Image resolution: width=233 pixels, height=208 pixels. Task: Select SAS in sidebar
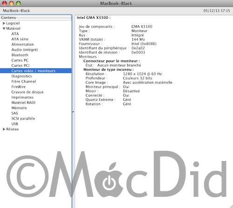click(14, 113)
